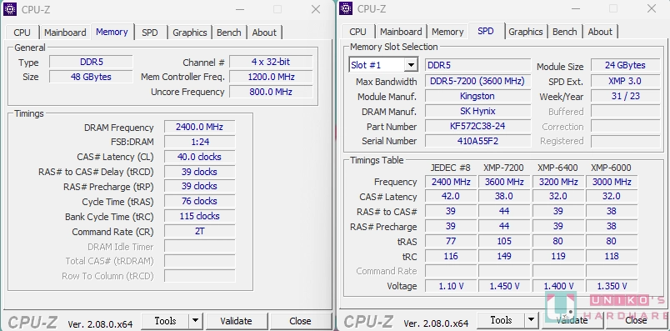The width and height of the screenshot is (670, 331).
Task: Click the 24 GBytes Module Size value
Action: (x=626, y=65)
